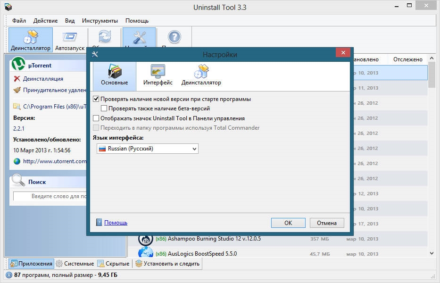The image size is (440, 283).
Task: Switch to the Системные bottom tab
Action: (x=75, y=264)
